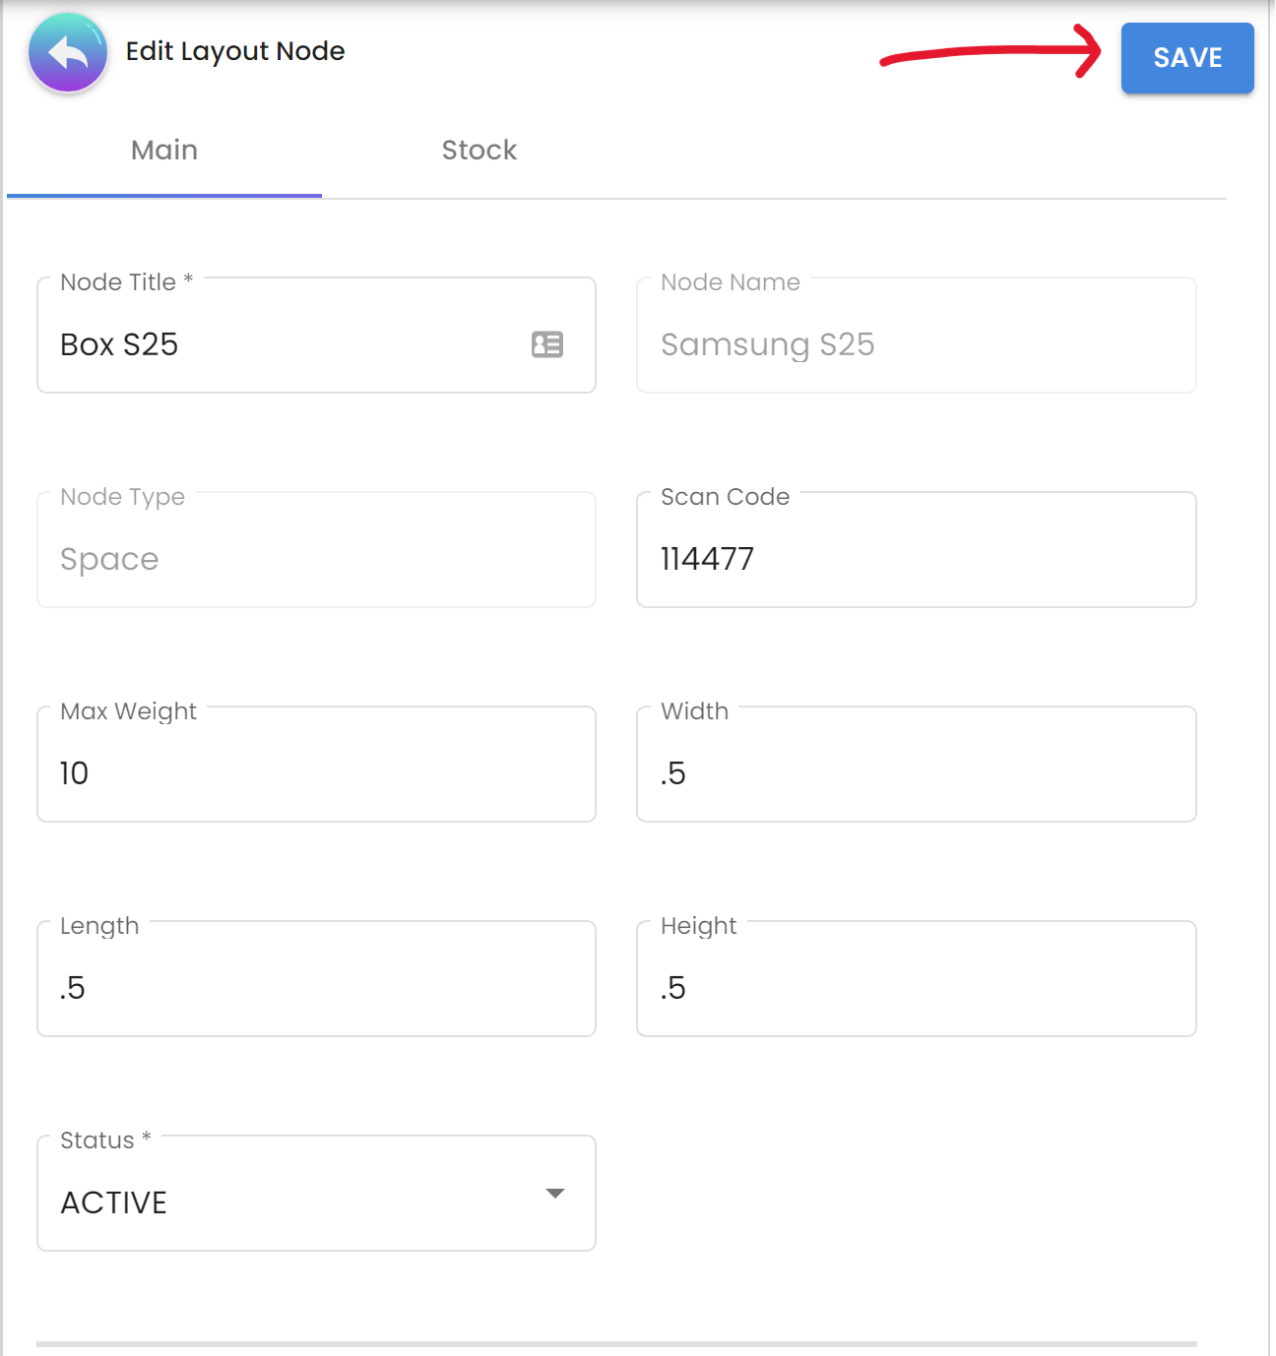The width and height of the screenshot is (1276, 1356).
Task: Select the Height input field
Action: [916, 988]
